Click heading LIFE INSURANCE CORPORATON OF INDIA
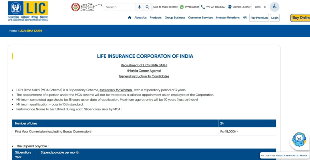This screenshot has width=310, height=160. [145, 56]
